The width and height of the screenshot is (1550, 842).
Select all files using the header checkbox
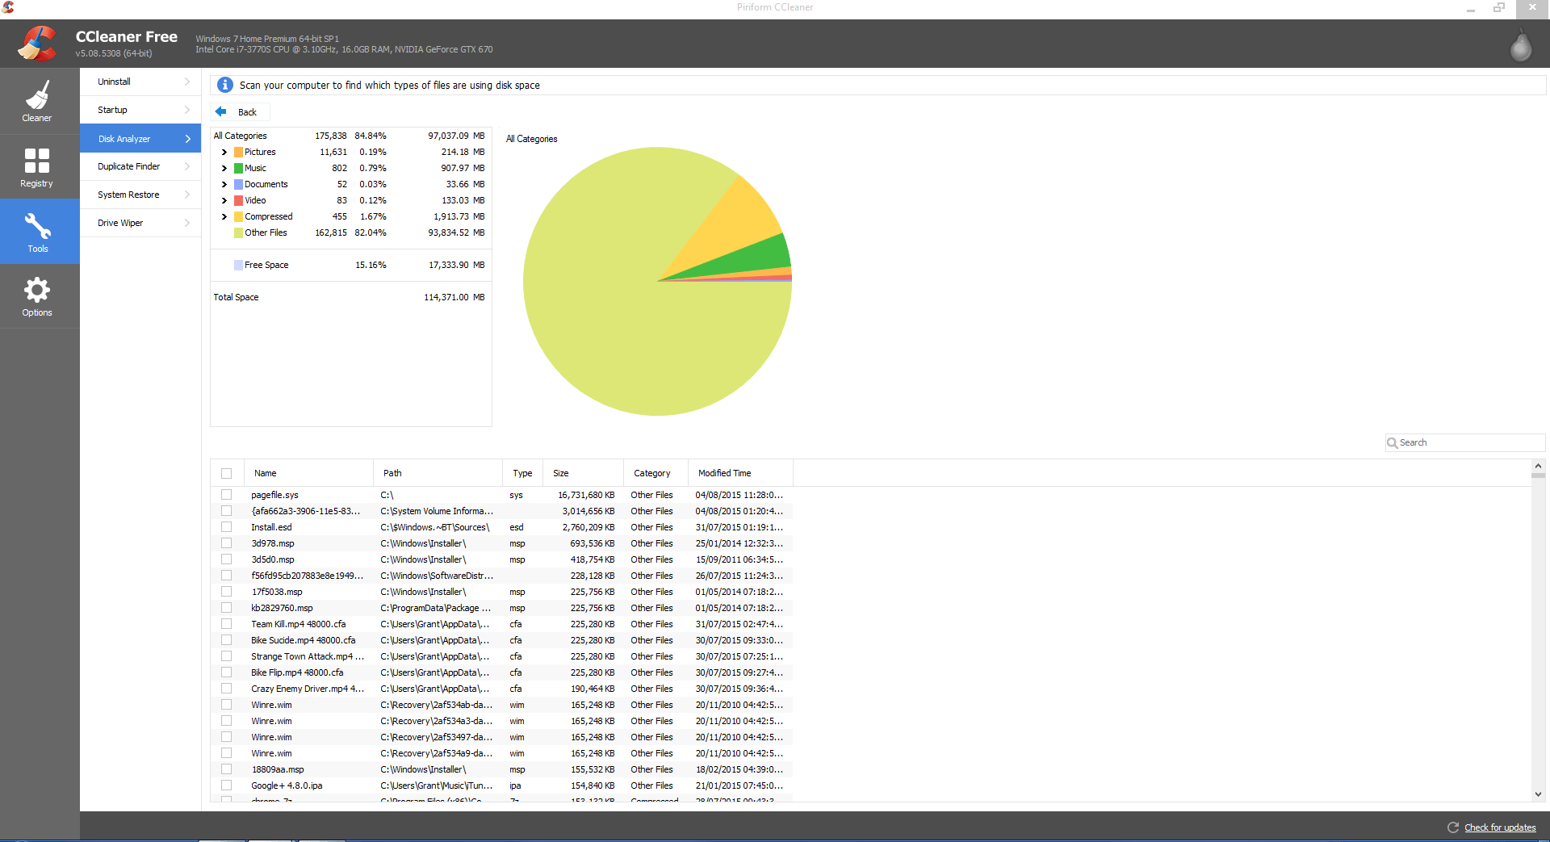click(226, 473)
